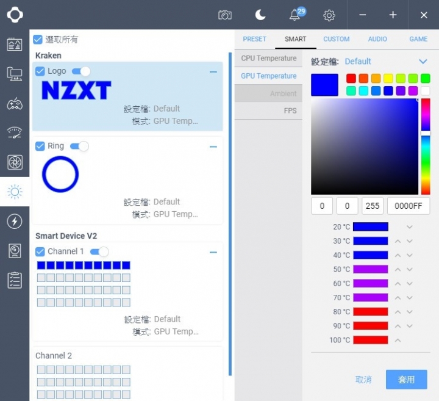
Task: Move the 50 °C color row up
Action: [x=398, y=270]
